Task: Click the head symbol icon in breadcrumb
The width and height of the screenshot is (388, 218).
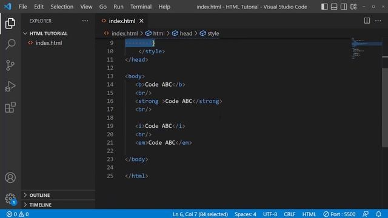Action: (x=175, y=33)
